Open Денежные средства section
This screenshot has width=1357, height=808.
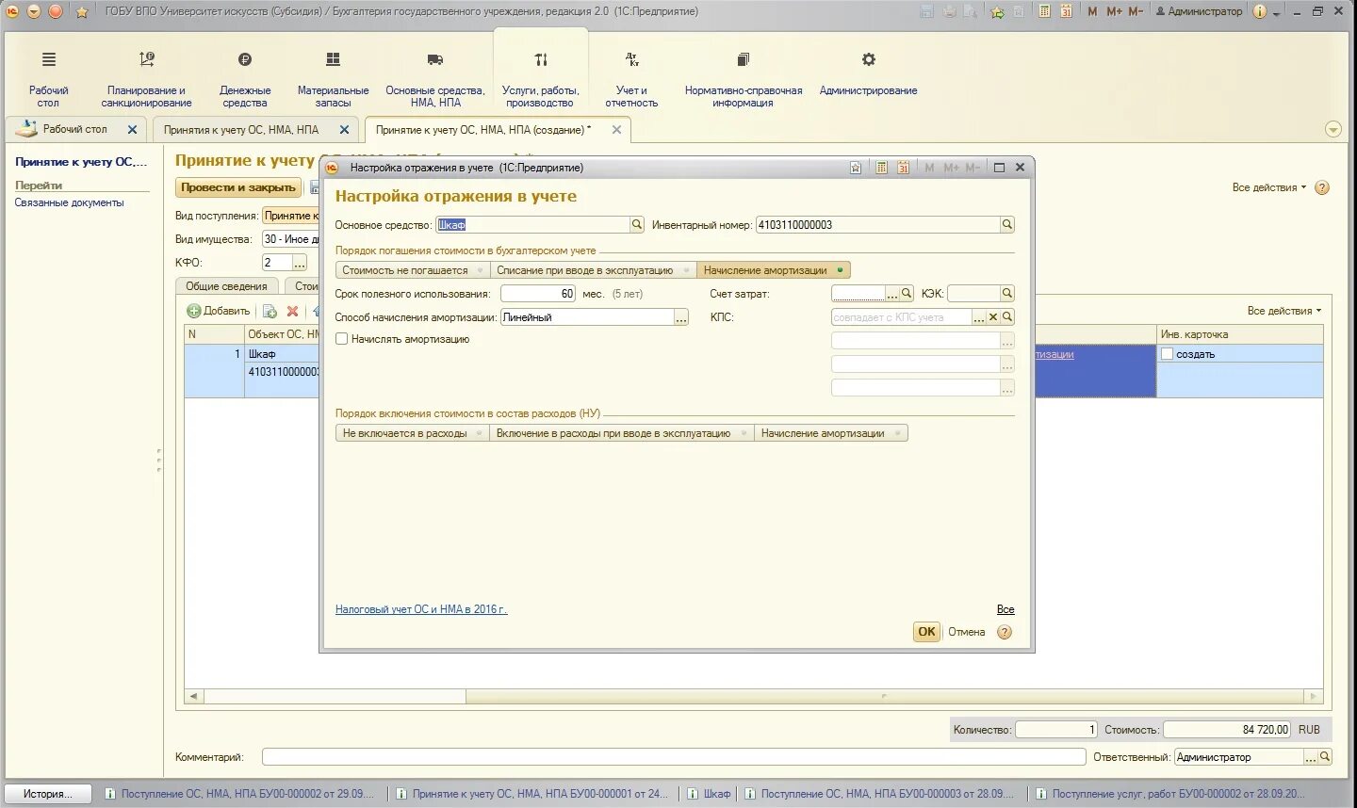point(245,79)
